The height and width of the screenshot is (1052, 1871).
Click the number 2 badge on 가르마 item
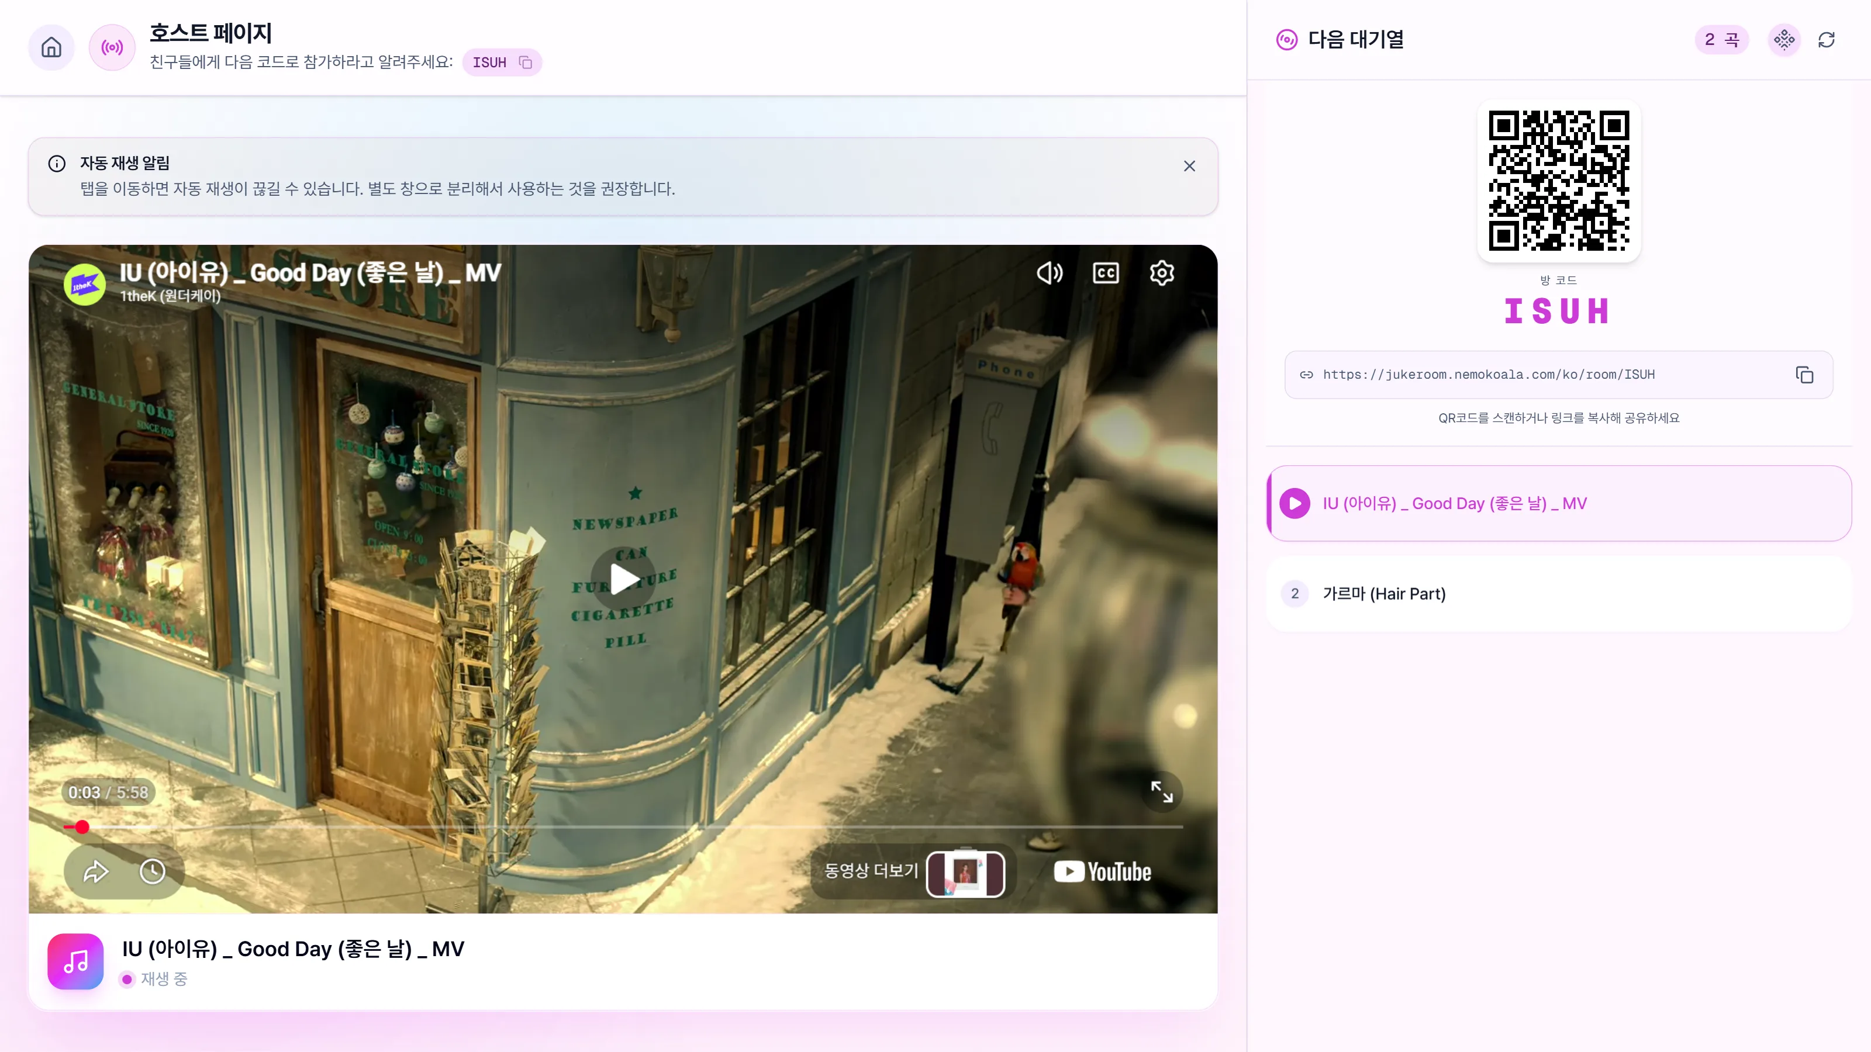tap(1294, 594)
